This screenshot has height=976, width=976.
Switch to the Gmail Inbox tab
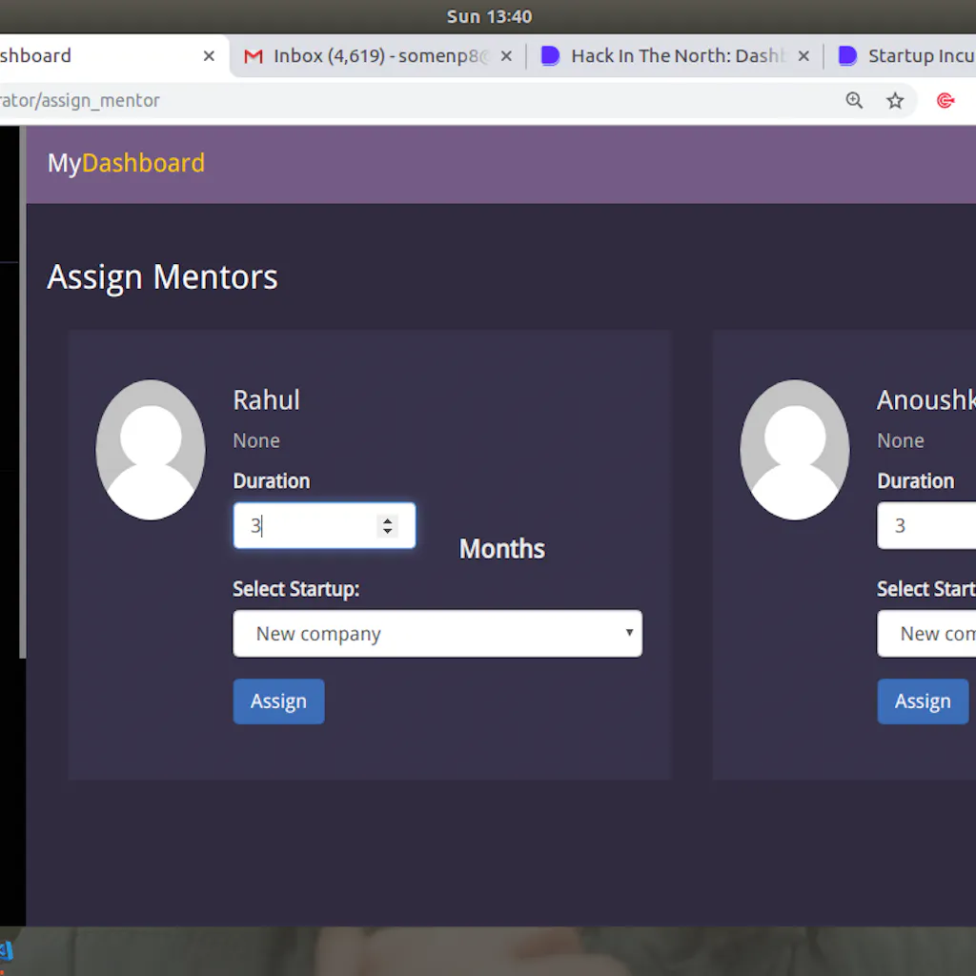(372, 56)
